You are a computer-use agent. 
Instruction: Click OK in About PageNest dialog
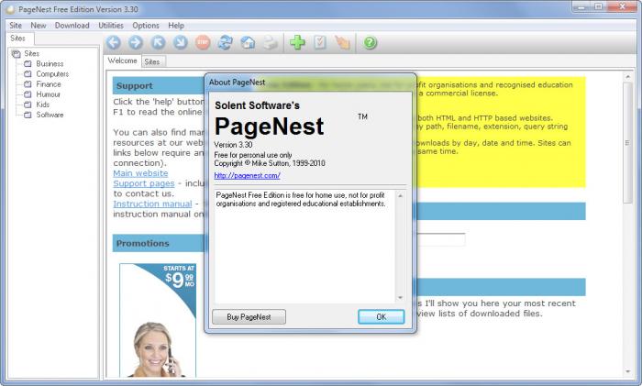(x=382, y=317)
